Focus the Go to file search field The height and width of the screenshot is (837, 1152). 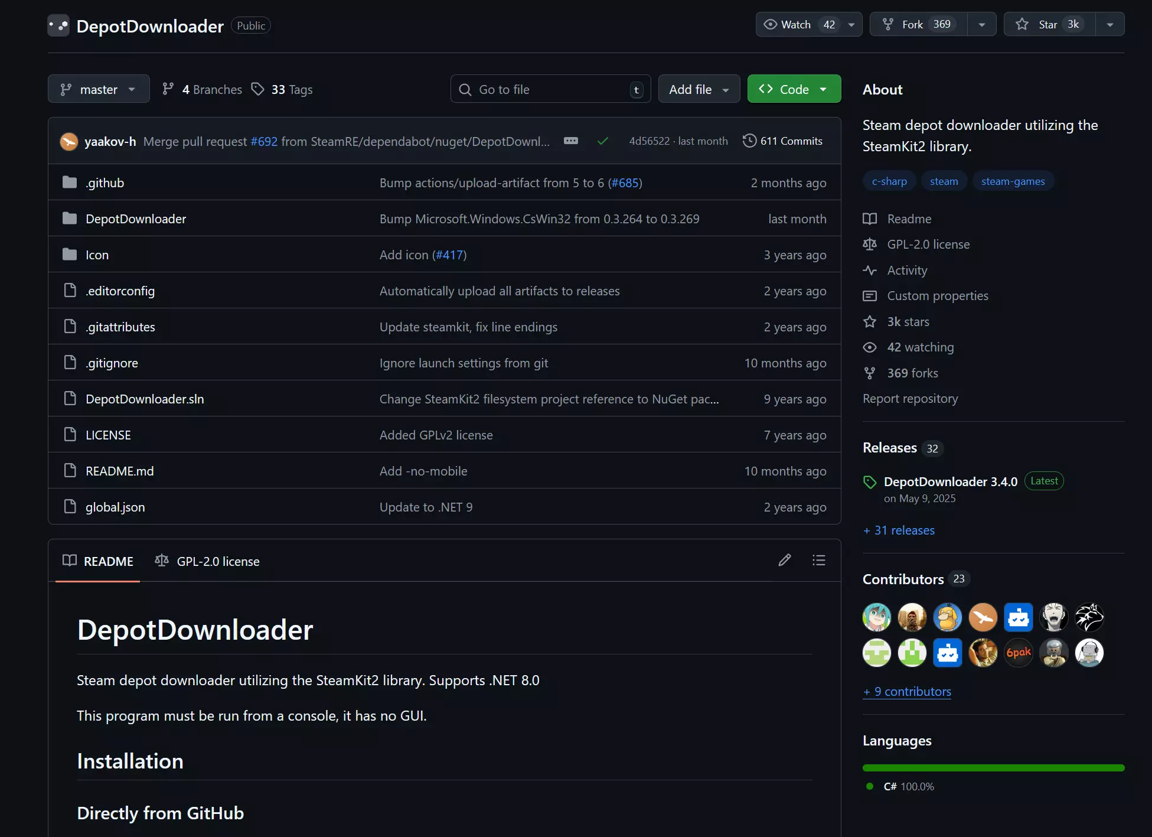tap(549, 89)
